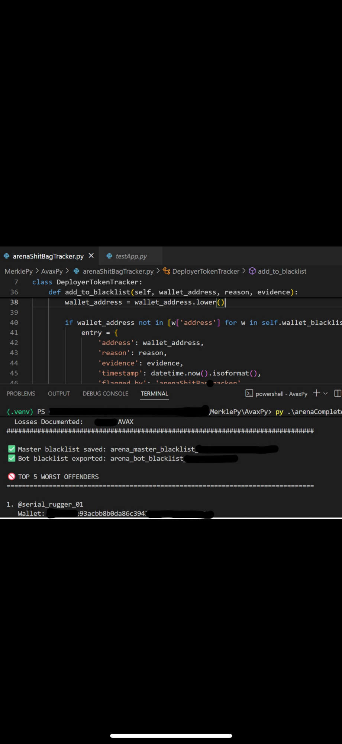Click the powershell terminal icon
The width and height of the screenshot is (342, 744).
(x=249, y=394)
